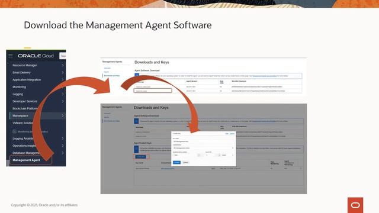Open Database Management menu entry
This screenshot has width=379, height=213.
click(25, 153)
